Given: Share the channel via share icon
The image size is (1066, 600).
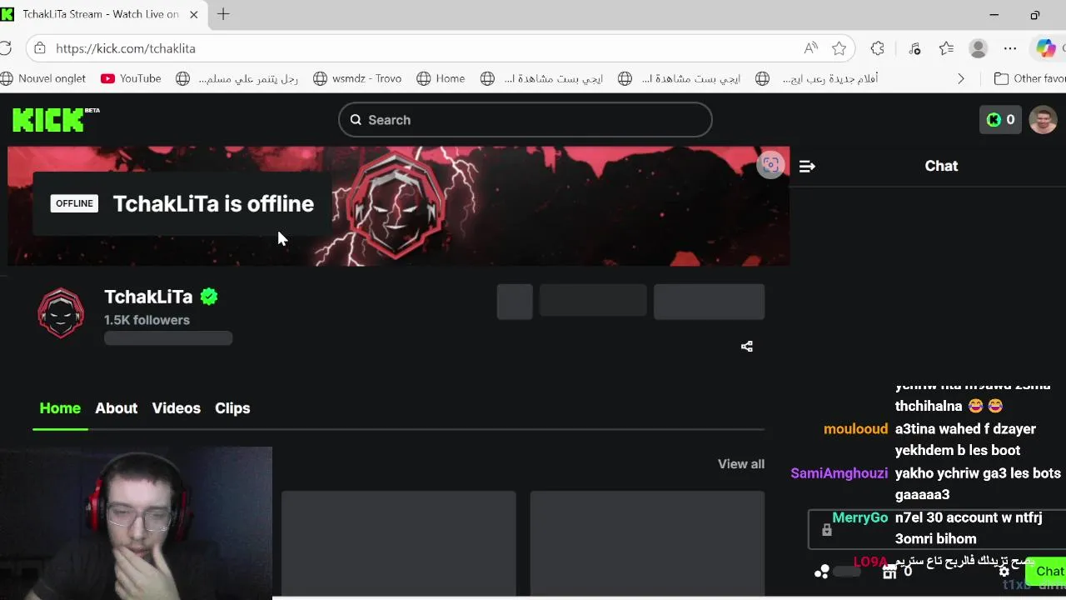Looking at the screenshot, I should (x=747, y=347).
